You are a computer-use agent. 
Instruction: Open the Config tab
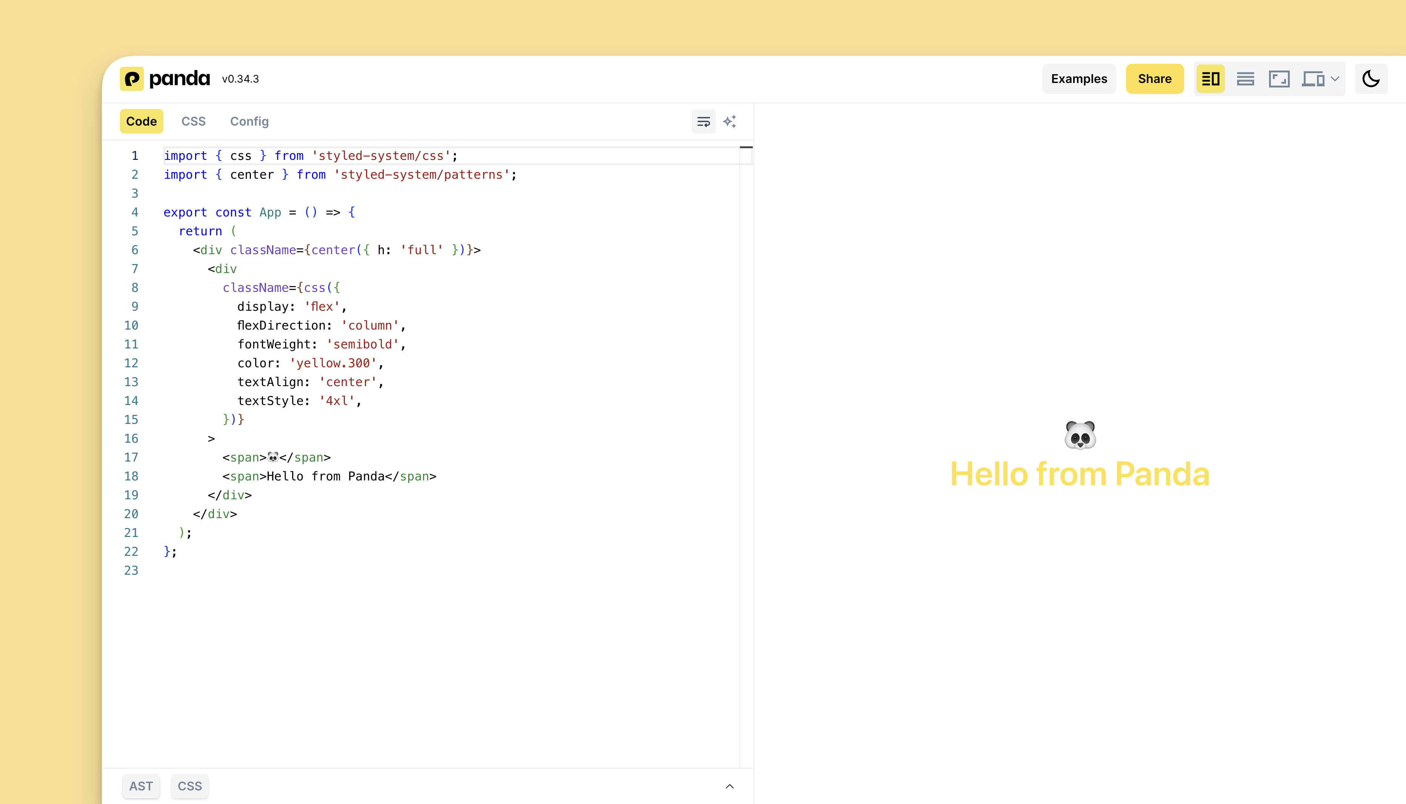(x=249, y=121)
